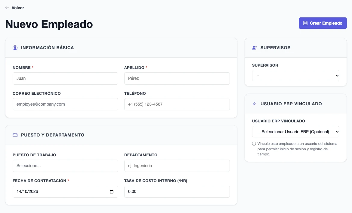Open the Supervisor dropdown
Screen dimensions: 352x213
(x=296, y=76)
